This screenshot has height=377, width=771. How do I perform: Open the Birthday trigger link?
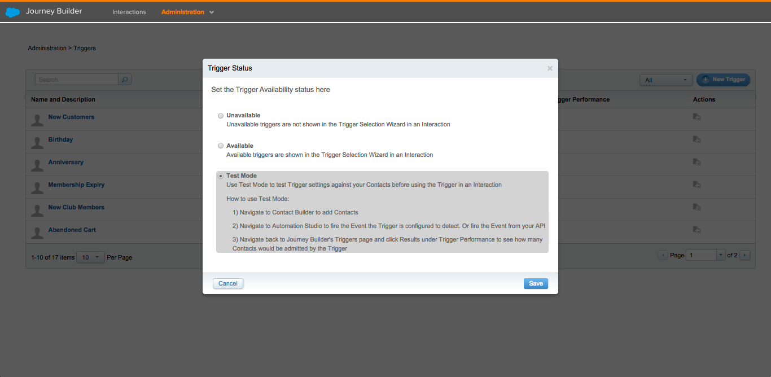coord(60,139)
